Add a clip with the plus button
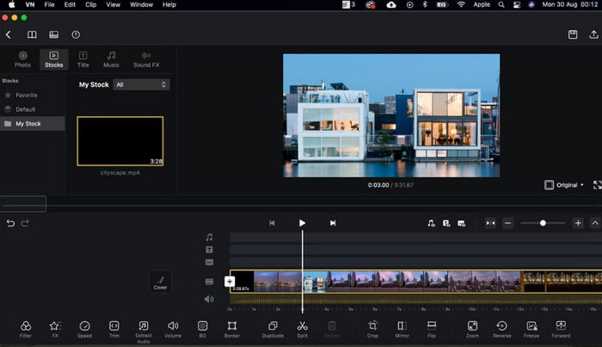 tap(230, 282)
